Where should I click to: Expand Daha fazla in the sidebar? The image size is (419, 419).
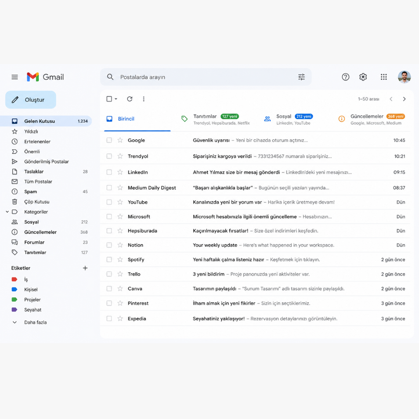click(x=29, y=322)
